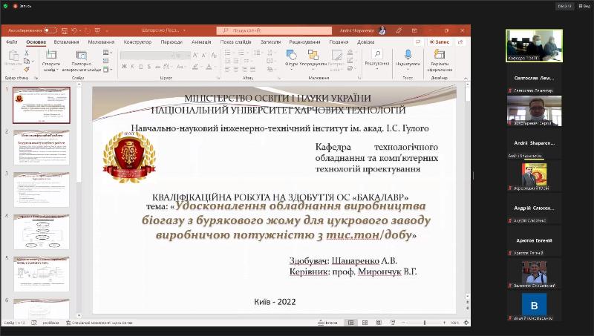Open the slide Section dropdown
Screen dimensions: 594x336
[x=107, y=69]
